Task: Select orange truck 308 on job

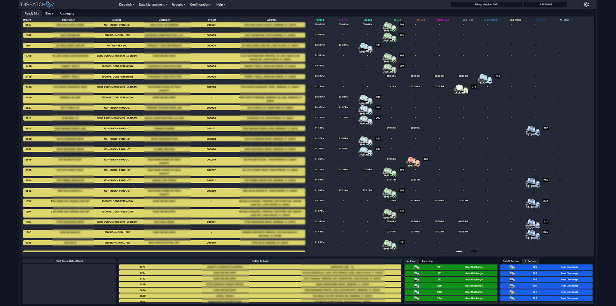Action: 413,162
